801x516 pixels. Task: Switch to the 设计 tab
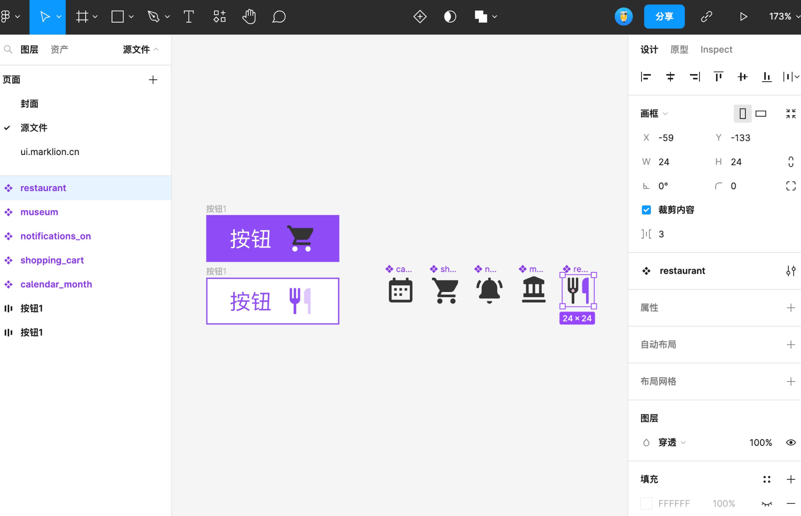(x=649, y=49)
